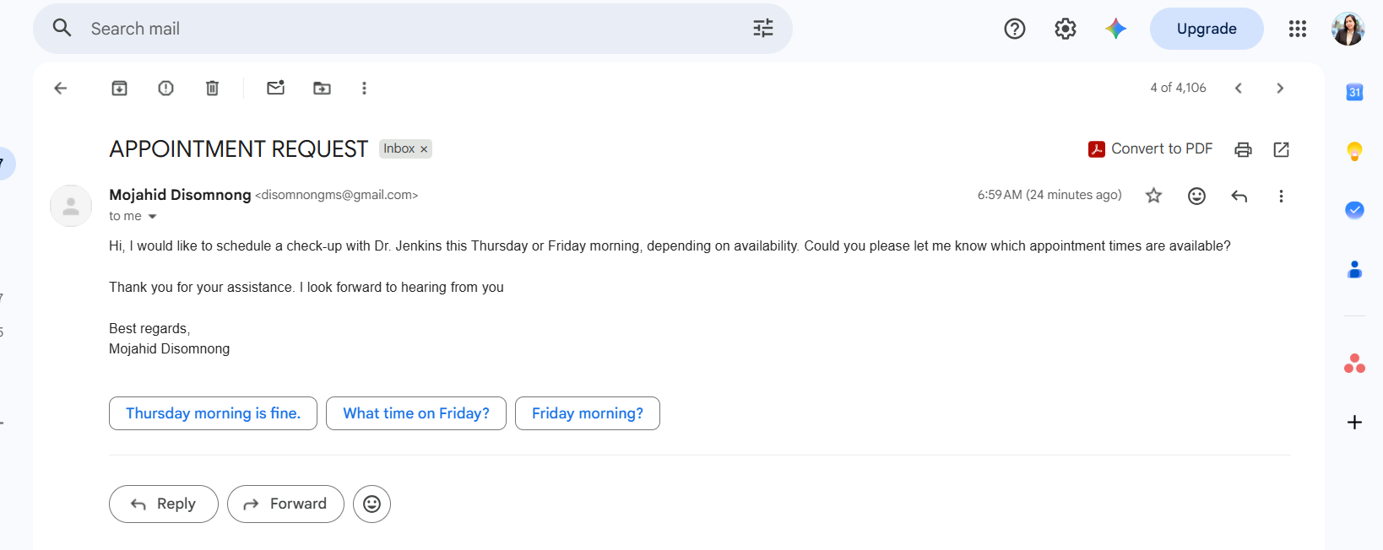
Task: Print the email with the printer icon
Action: tap(1243, 149)
